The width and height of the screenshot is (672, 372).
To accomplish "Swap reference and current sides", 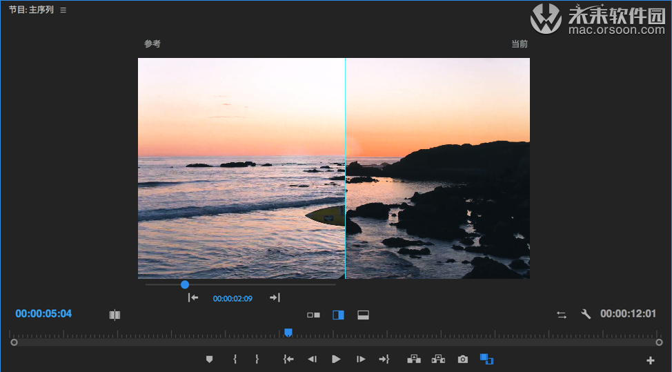I will click(562, 315).
